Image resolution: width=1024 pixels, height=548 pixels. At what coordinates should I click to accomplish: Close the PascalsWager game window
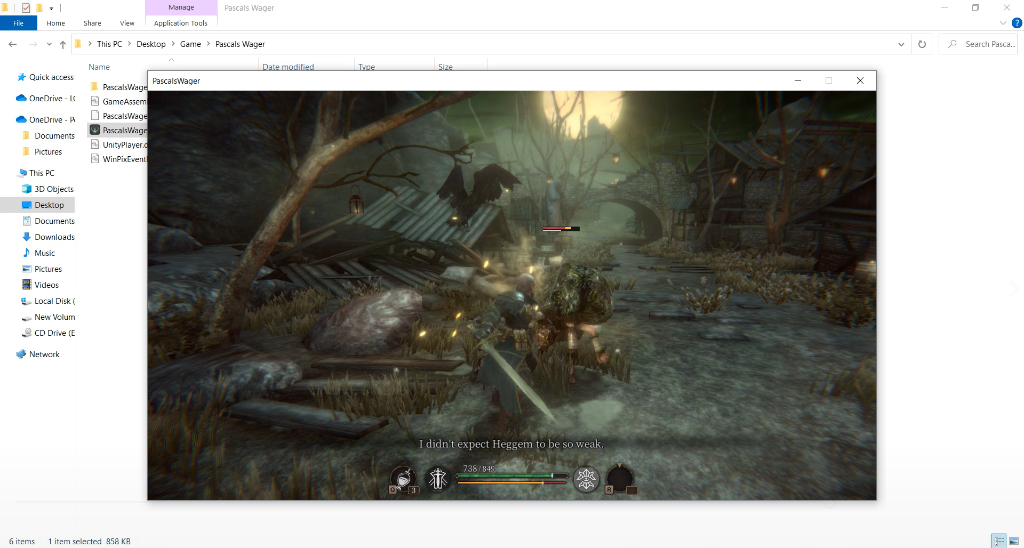click(860, 80)
